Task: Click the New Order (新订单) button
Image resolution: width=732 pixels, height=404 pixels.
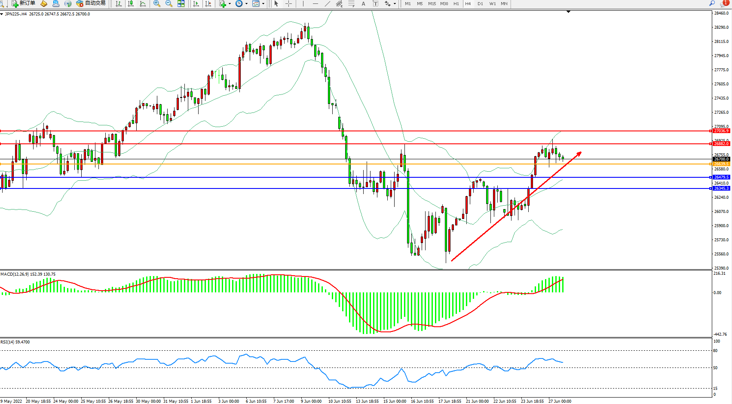Action: (x=24, y=3)
